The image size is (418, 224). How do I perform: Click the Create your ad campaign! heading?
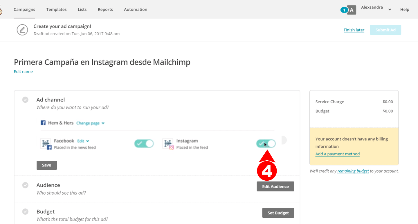62,26
